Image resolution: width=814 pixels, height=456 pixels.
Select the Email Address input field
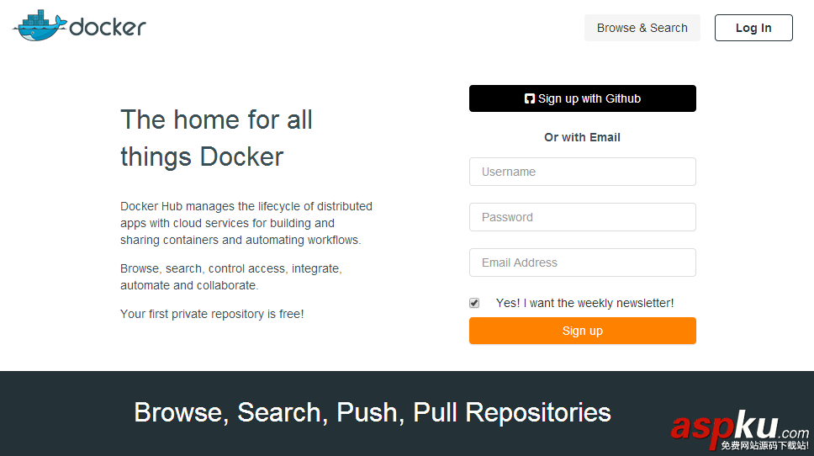(x=582, y=262)
